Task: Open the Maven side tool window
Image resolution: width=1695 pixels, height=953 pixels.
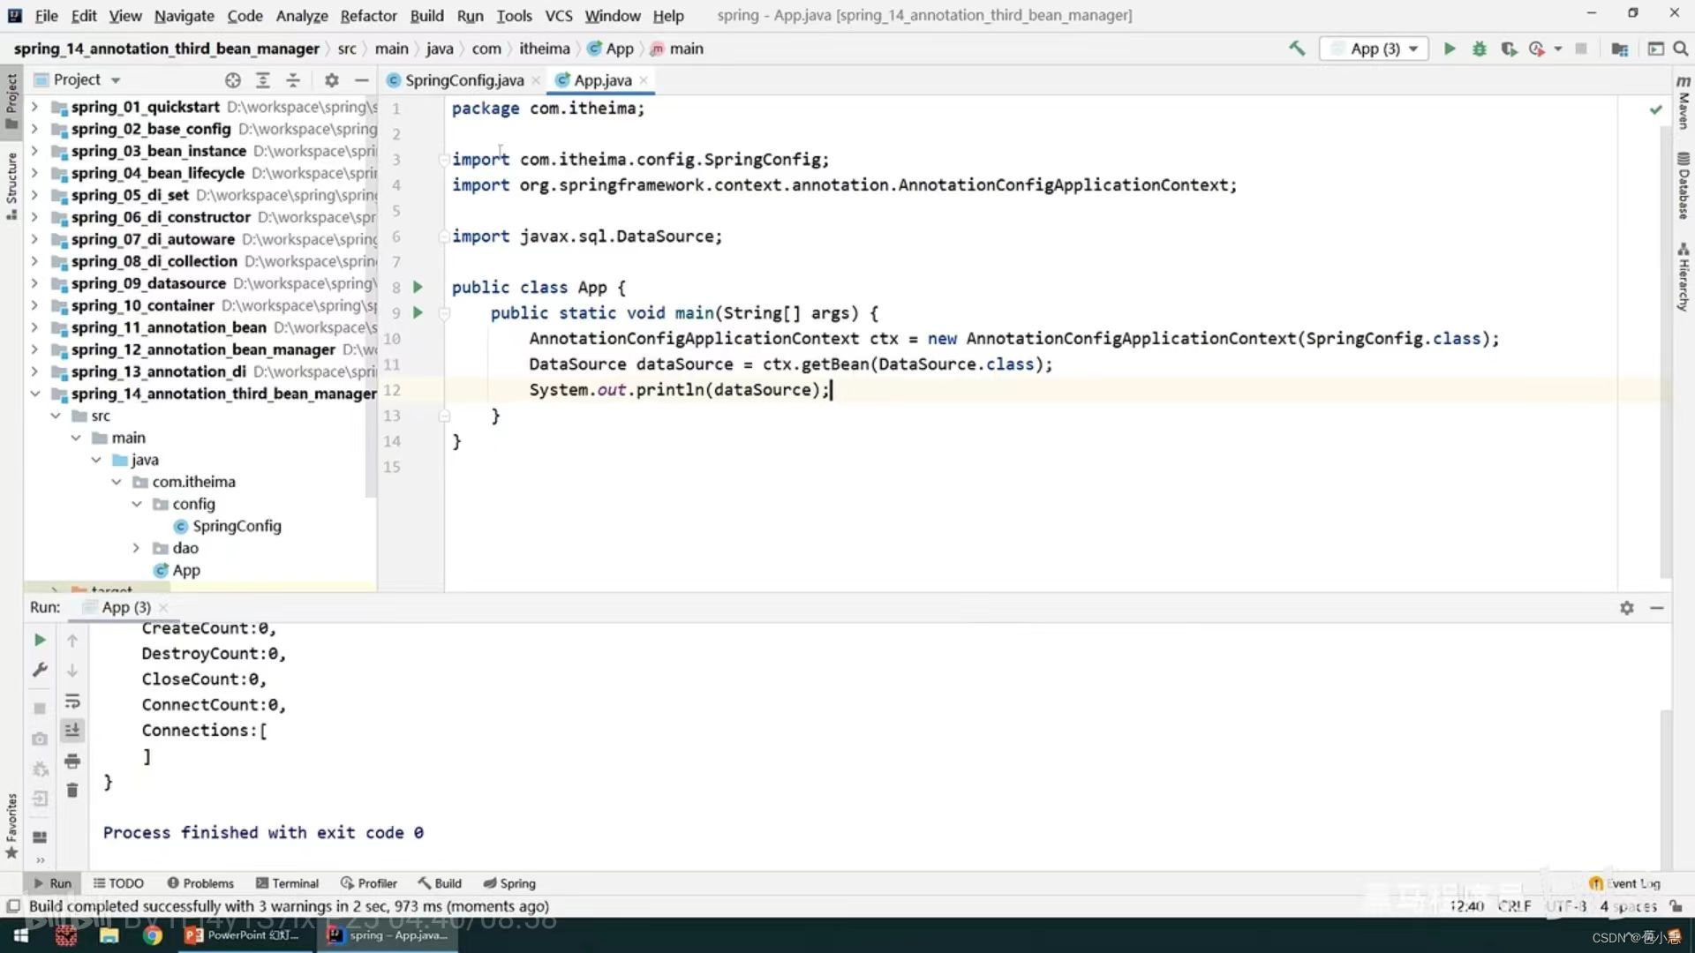Action: [x=1684, y=102]
